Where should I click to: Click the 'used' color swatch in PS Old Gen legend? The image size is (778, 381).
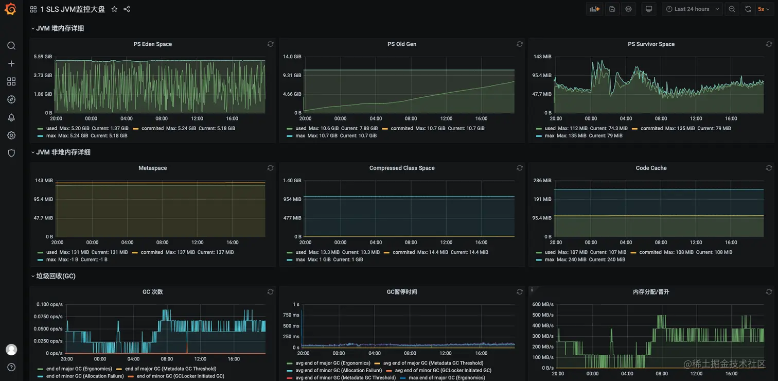coord(290,129)
